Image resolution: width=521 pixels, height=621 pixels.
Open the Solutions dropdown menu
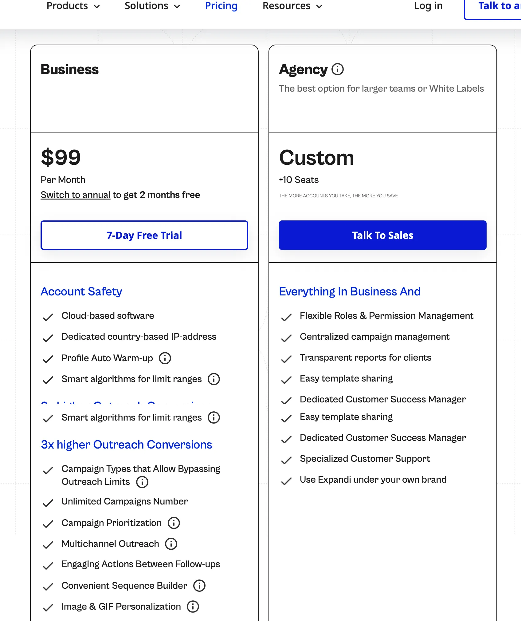click(152, 6)
